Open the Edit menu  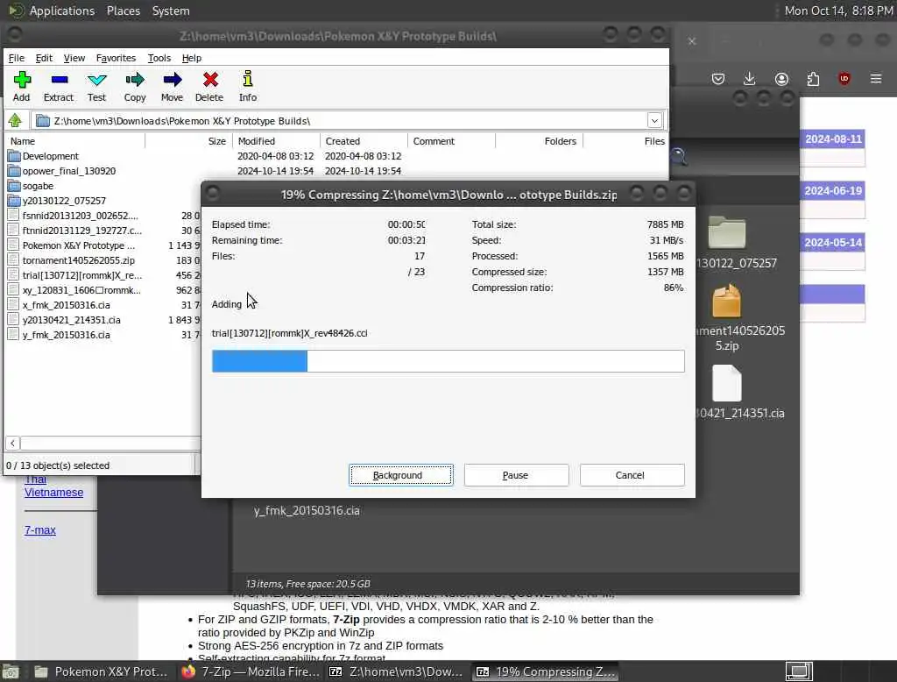coord(44,58)
